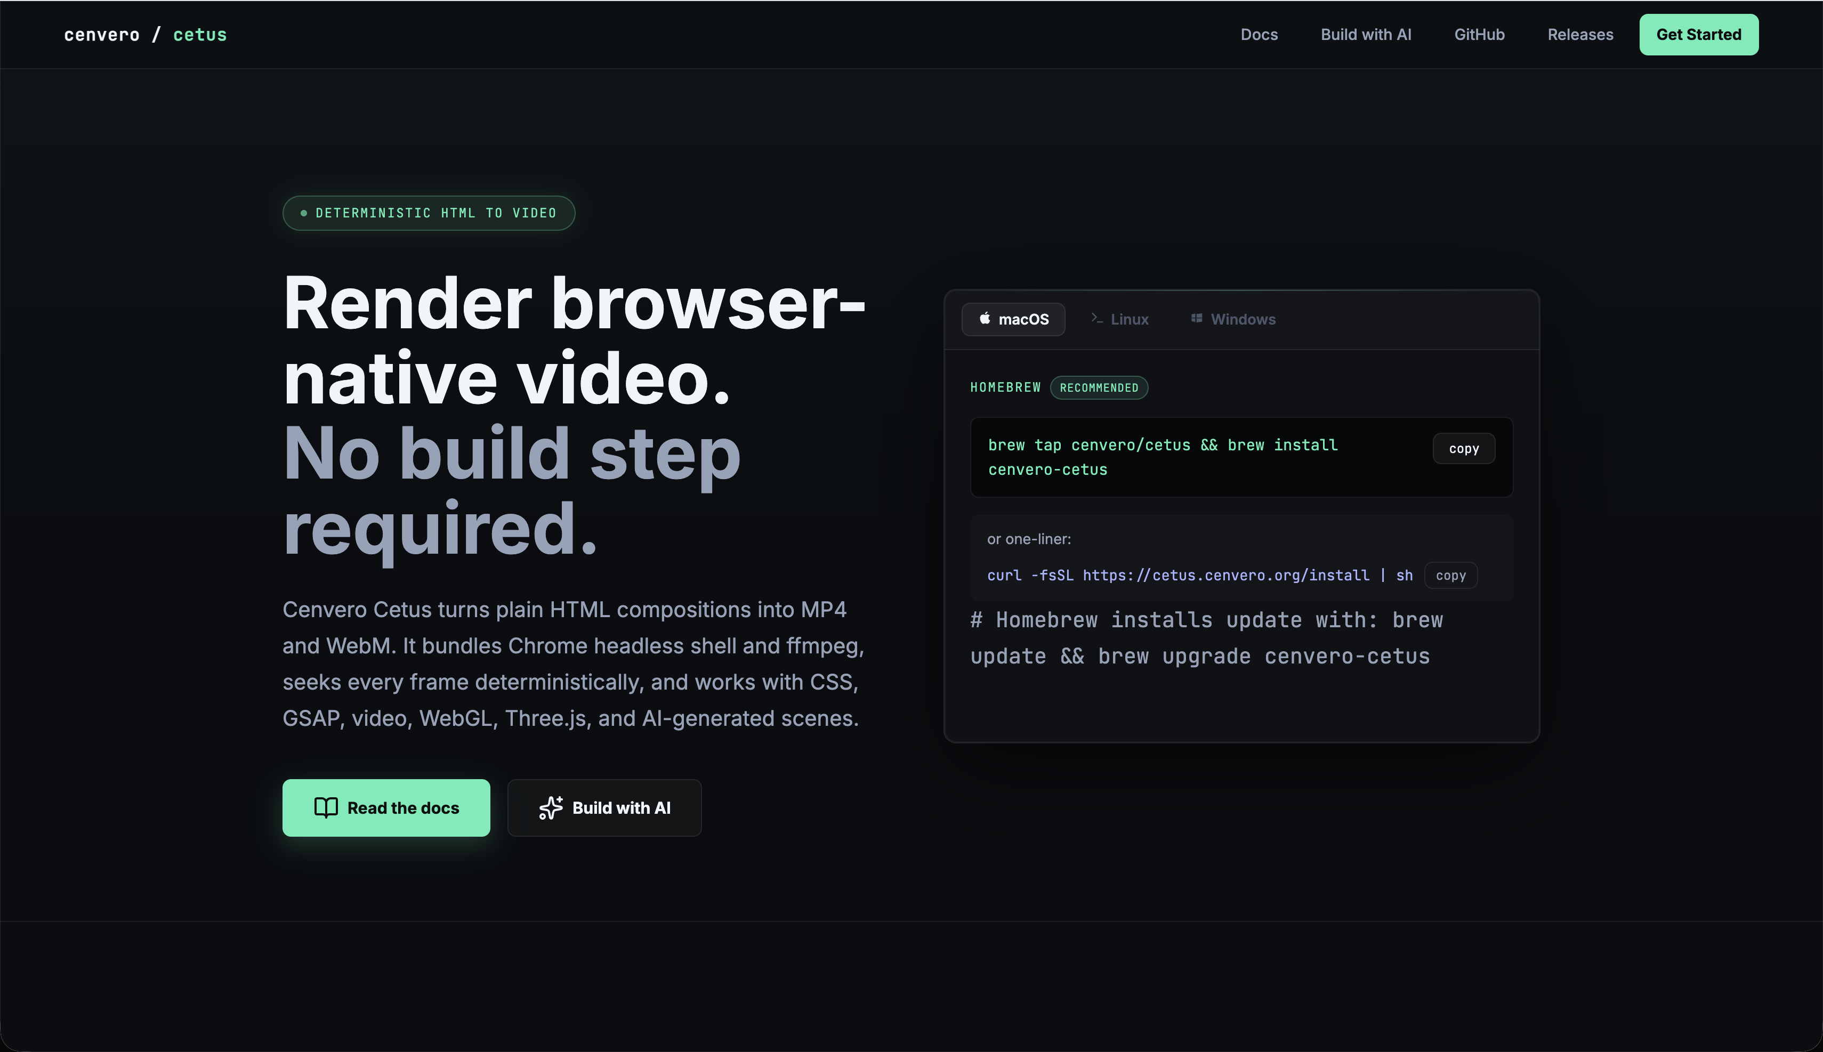This screenshot has height=1052, width=1823.
Task: Click the DETERMINISTIC HTML TO VIDEO badge
Action: (x=429, y=213)
